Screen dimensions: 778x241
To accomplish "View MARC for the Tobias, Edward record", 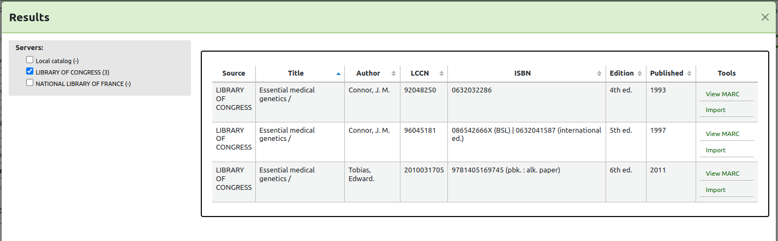I will pos(722,174).
